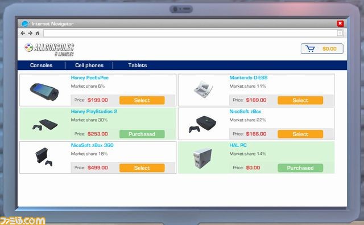The width and height of the screenshot is (364, 225).
Task: Click the AllConsoles site logo
Action: click(49, 50)
